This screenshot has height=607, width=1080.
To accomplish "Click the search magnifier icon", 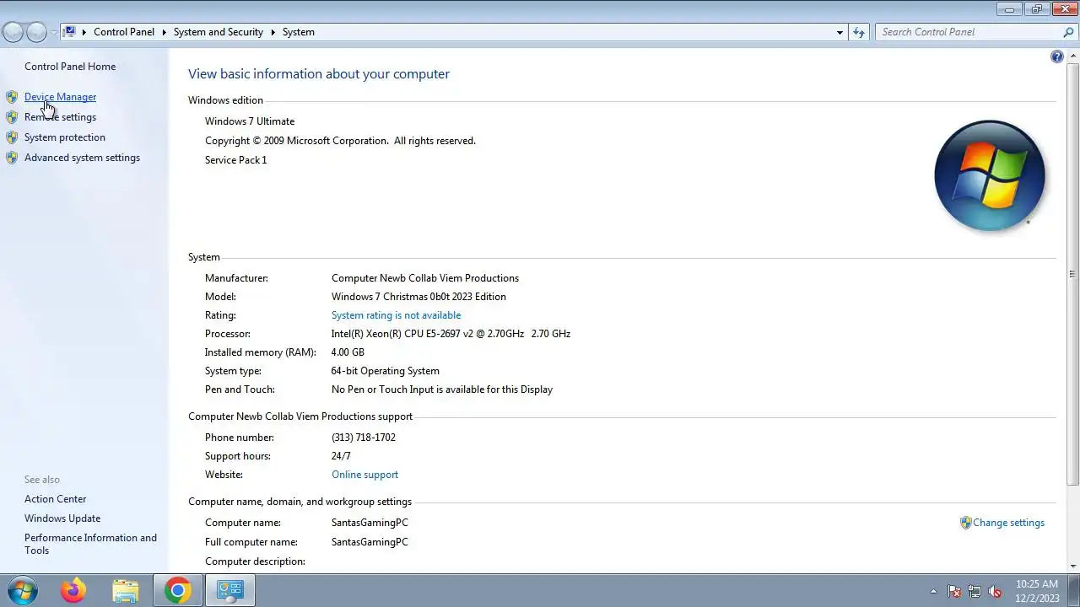I will [1069, 32].
